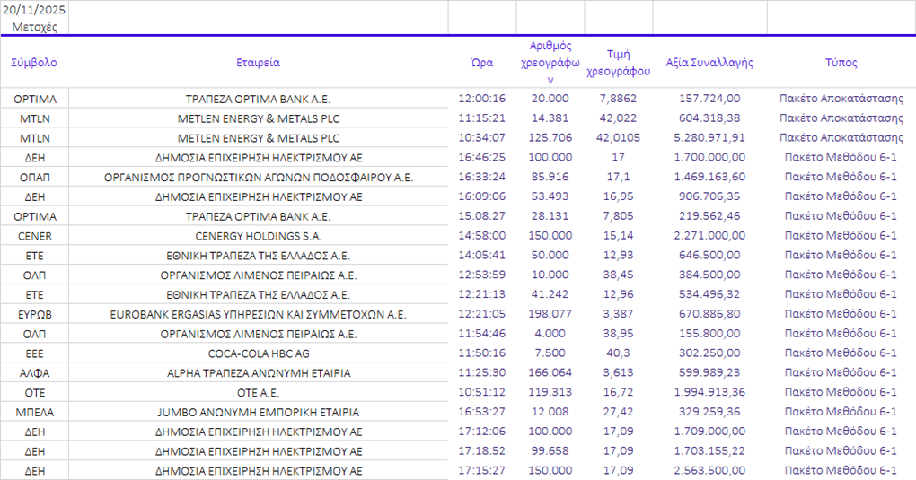
Task: Select the ΟΠΑΠ symbol cell
Action: (34, 178)
